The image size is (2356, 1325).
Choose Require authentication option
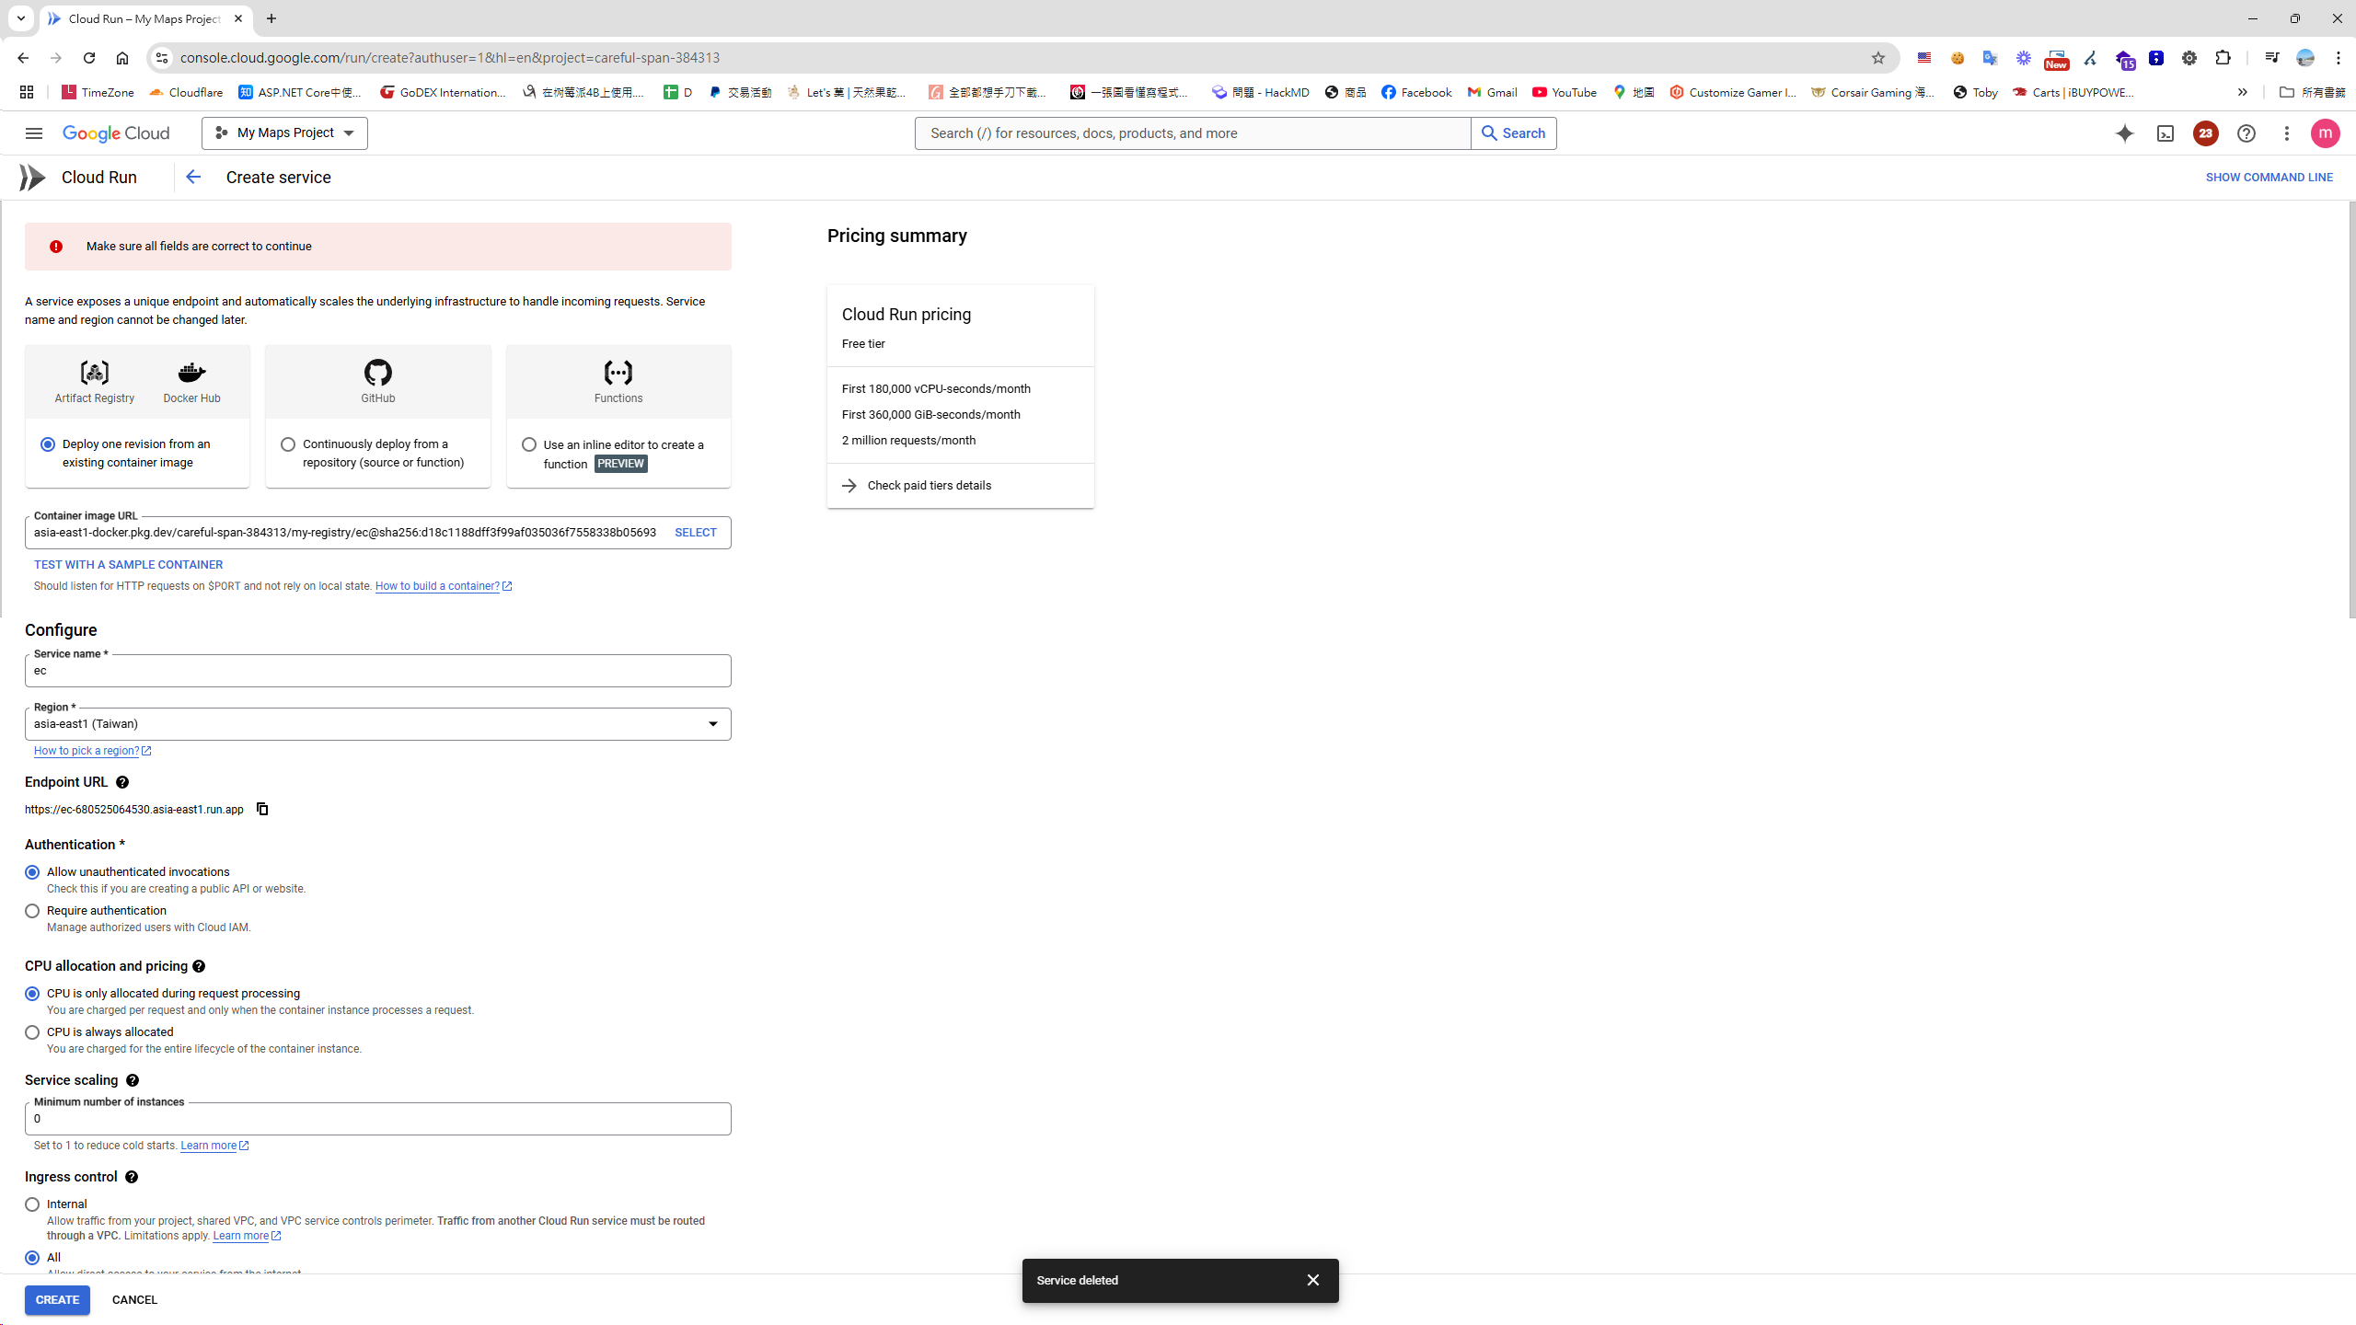[x=32, y=911]
